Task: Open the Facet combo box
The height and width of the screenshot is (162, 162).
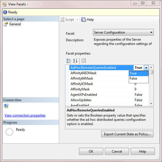Action: pos(123,32)
